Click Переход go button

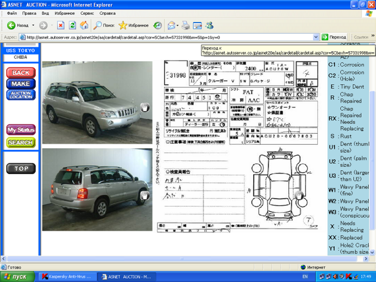(x=334, y=37)
